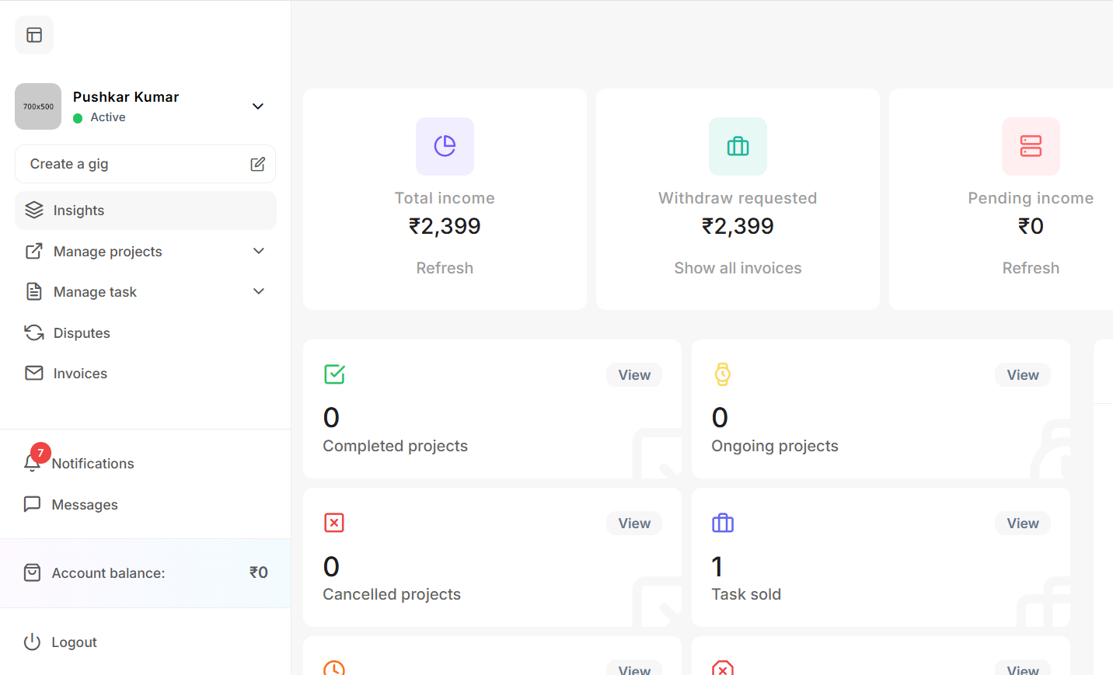Viewport: 1113px width, 675px height.
Task: Click Pushkar Kumar's profile avatar thumbnail
Action: point(38,106)
